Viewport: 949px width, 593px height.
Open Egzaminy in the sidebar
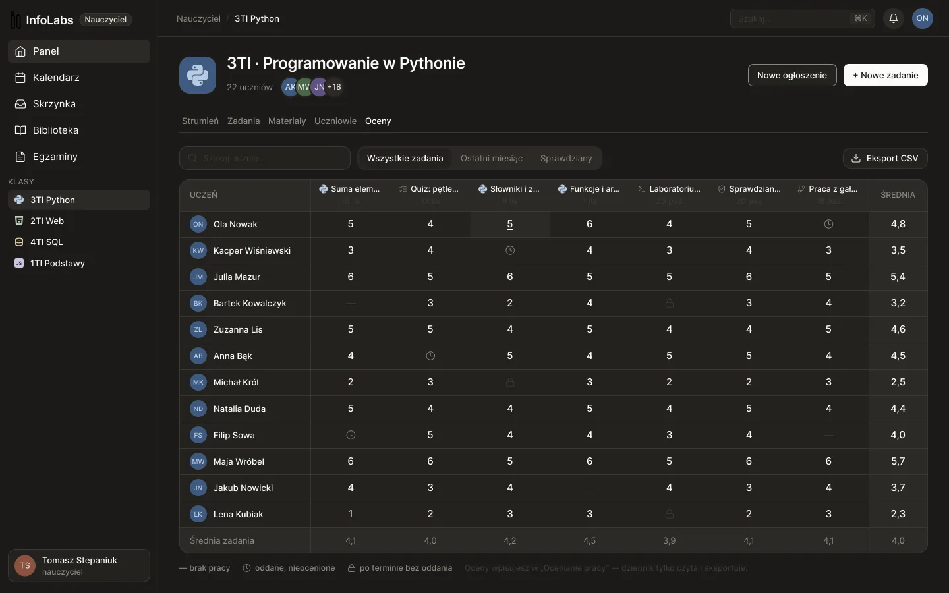pyautogui.click(x=79, y=157)
